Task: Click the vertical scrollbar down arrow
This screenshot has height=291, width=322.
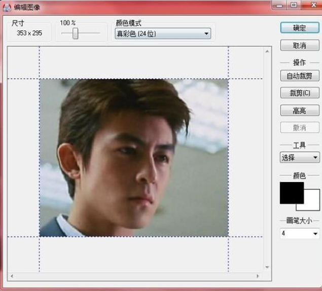Action: pos(267,267)
